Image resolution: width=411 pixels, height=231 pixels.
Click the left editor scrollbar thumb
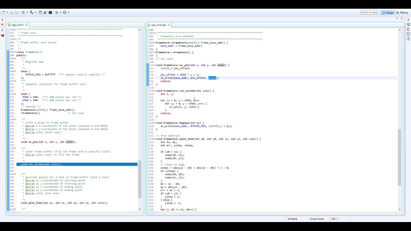(139, 179)
